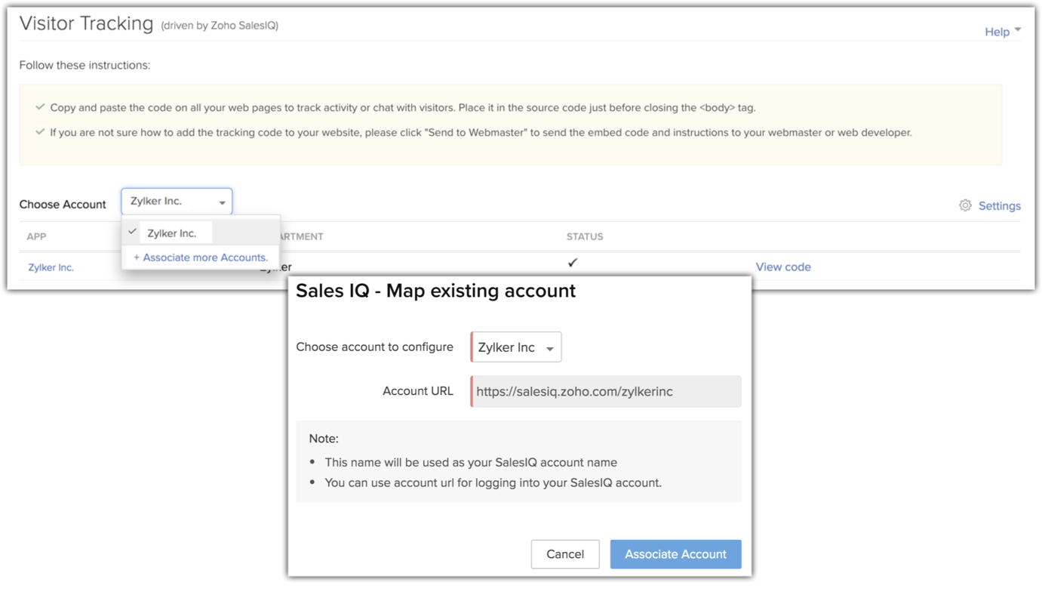Open the Zylker Inc. app link
This screenshot has height=592, width=1042.
(x=51, y=267)
